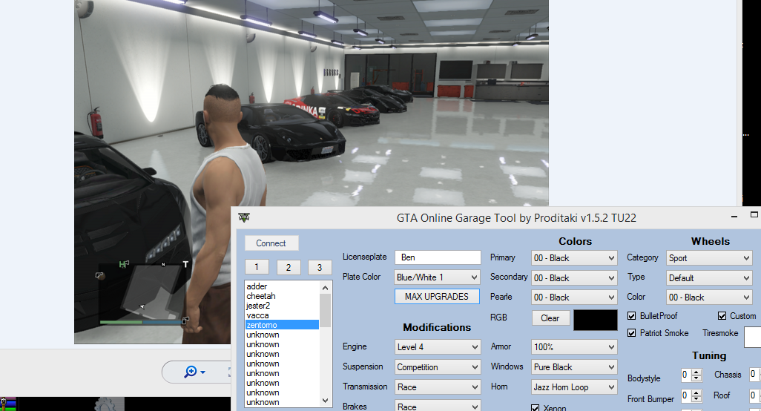The width and height of the screenshot is (761, 411).
Task: Decrease the Bodystyle value with down arrow
Action: 696,378
